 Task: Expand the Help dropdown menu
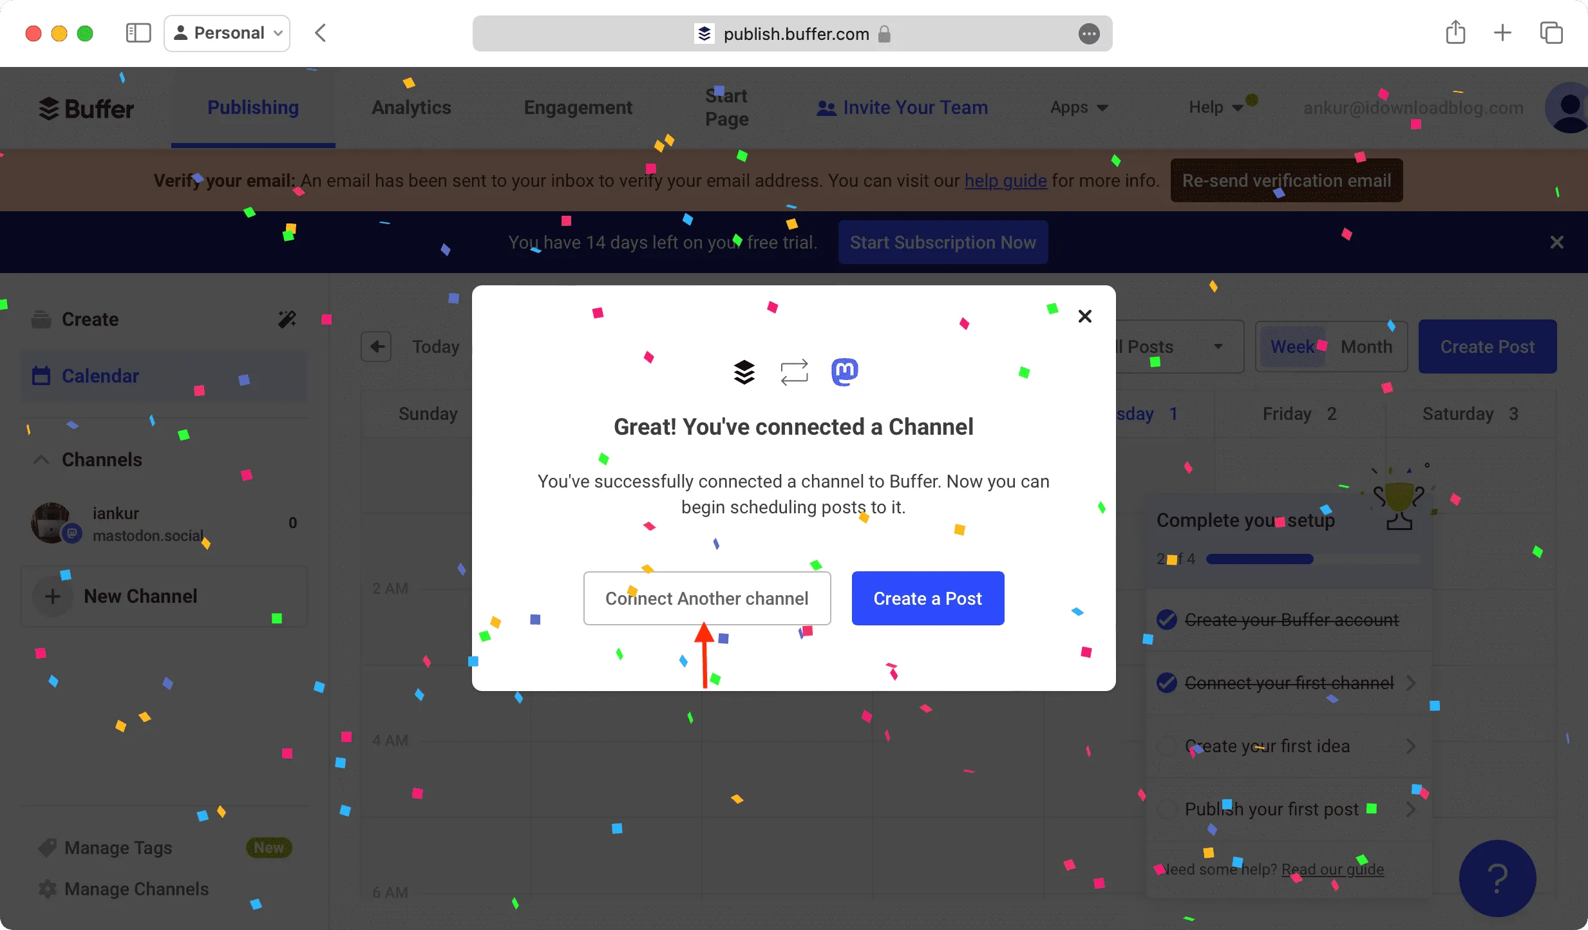coord(1216,108)
